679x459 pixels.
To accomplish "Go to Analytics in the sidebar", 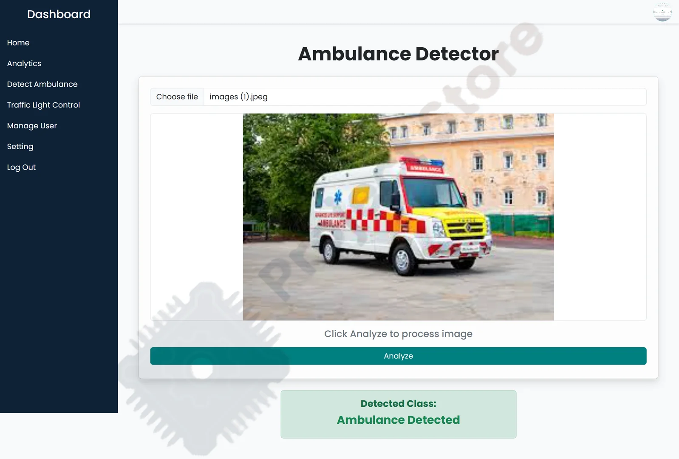I will point(24,64).
